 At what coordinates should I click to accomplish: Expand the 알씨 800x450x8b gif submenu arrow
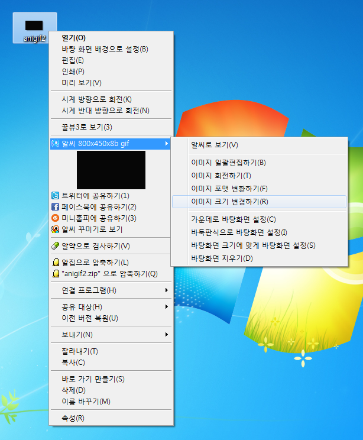(x=166, y=144)
